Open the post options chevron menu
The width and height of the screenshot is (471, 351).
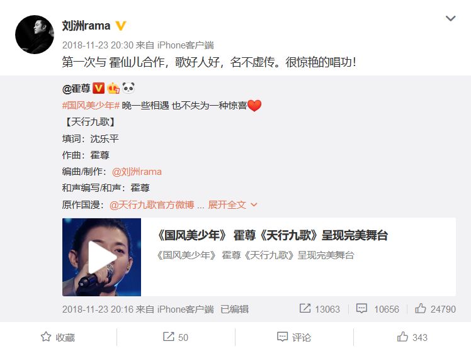pos(450,19)
